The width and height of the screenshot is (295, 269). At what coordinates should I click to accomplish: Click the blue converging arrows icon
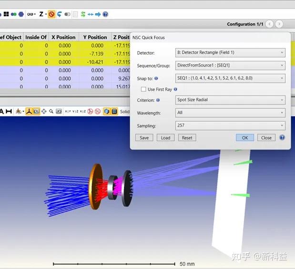[x=91, y=14]
